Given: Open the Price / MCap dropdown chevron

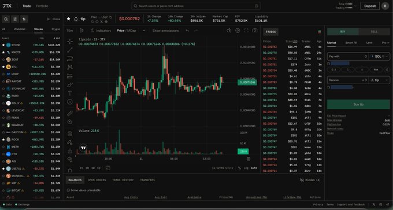Looking at the screenshot, I should click(144, 31).
